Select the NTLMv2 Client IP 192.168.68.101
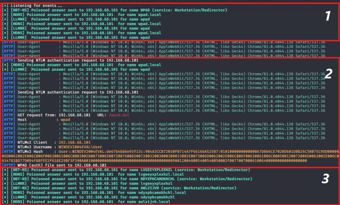The image size is (340, 205). 74,143
